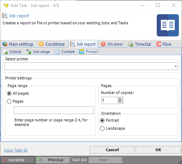Select the Pages radio button

[9, 102]
